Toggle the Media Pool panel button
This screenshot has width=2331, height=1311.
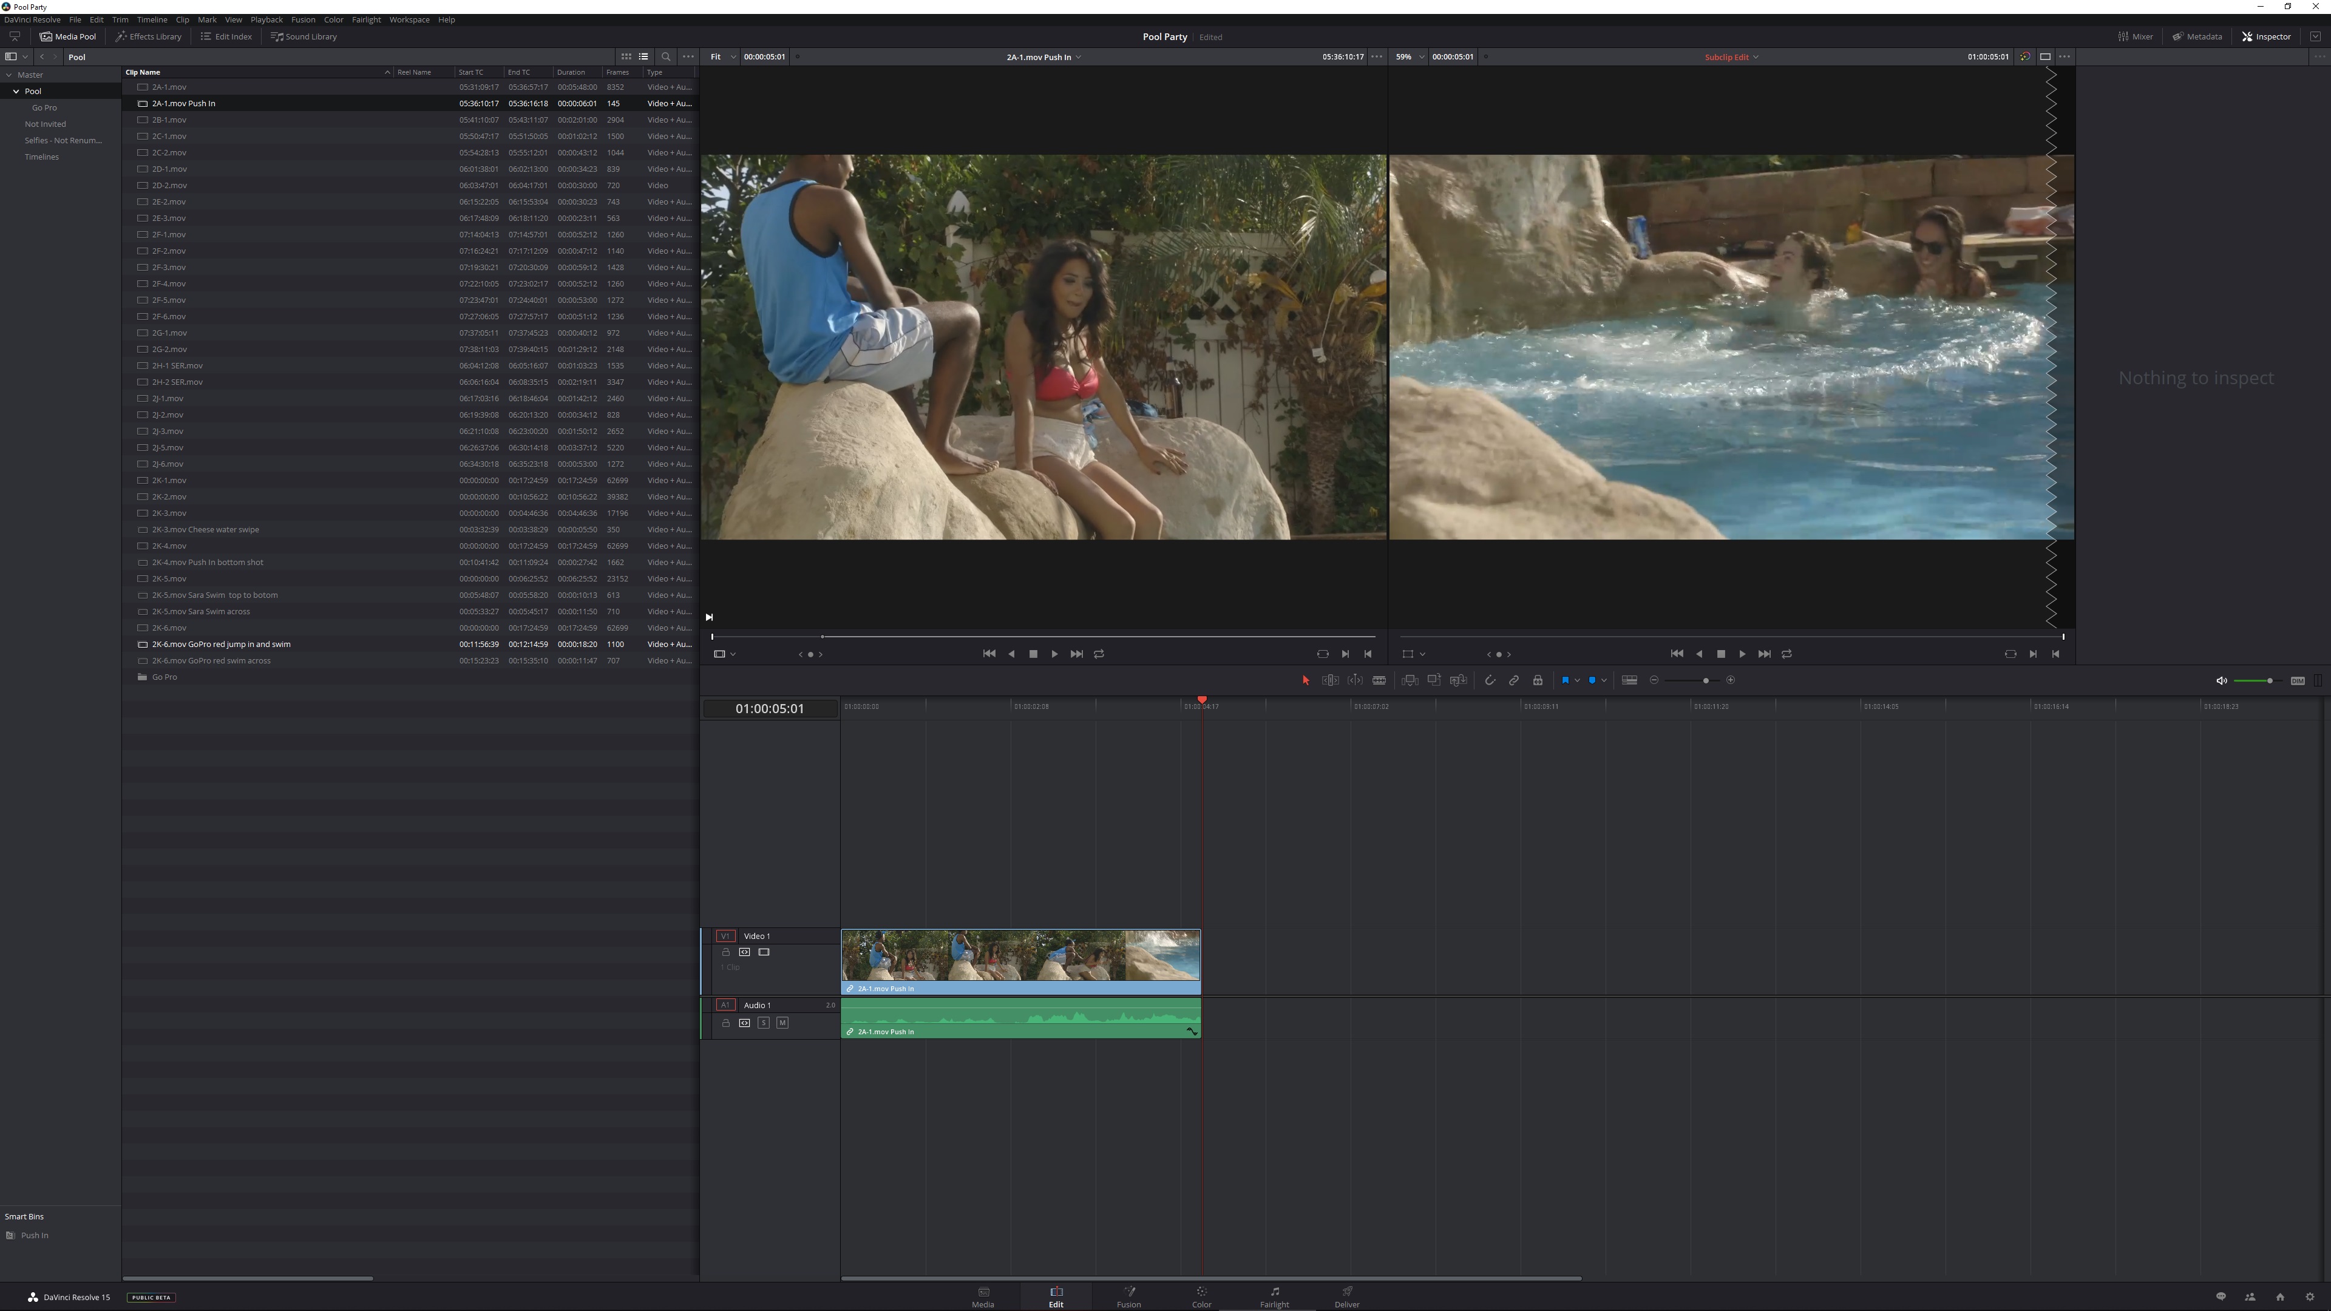[x=68, y=36]
